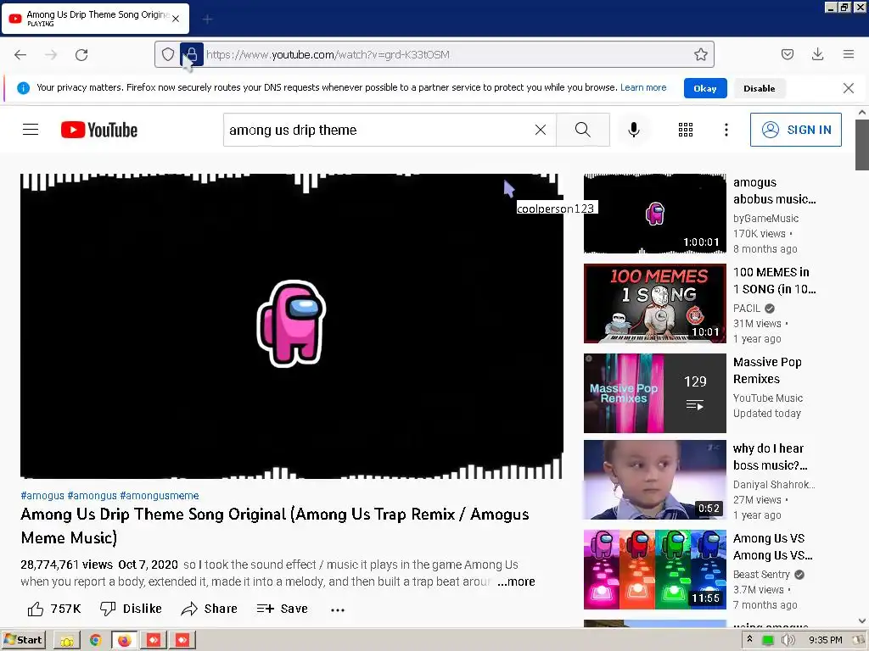This screenshot has height=651, width=869.
Task: Open more actions under the video
Action: (x=338, y=609)
